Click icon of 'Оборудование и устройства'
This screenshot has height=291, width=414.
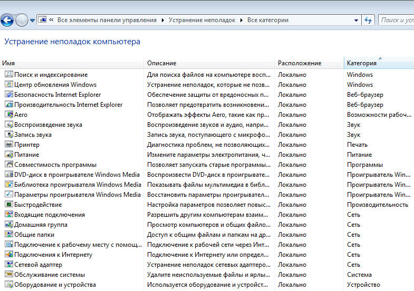point(9,285)
